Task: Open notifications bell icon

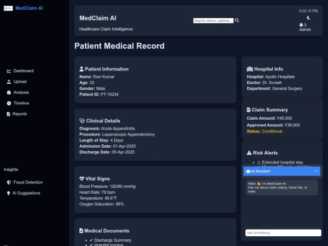Action: tap(301, 25)
